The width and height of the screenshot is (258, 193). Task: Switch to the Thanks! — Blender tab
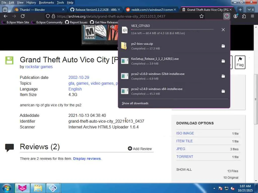tap(38, 10)
